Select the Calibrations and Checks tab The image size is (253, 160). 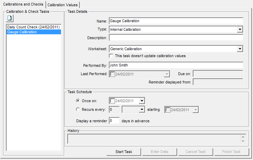(x=23, y=5)
